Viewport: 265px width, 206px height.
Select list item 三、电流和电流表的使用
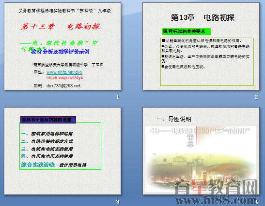click(47, 149)
